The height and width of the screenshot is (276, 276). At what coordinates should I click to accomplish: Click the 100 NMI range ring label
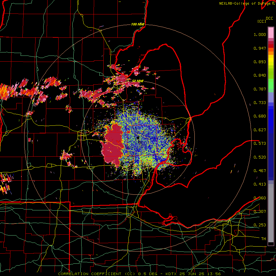coord(138,24)
